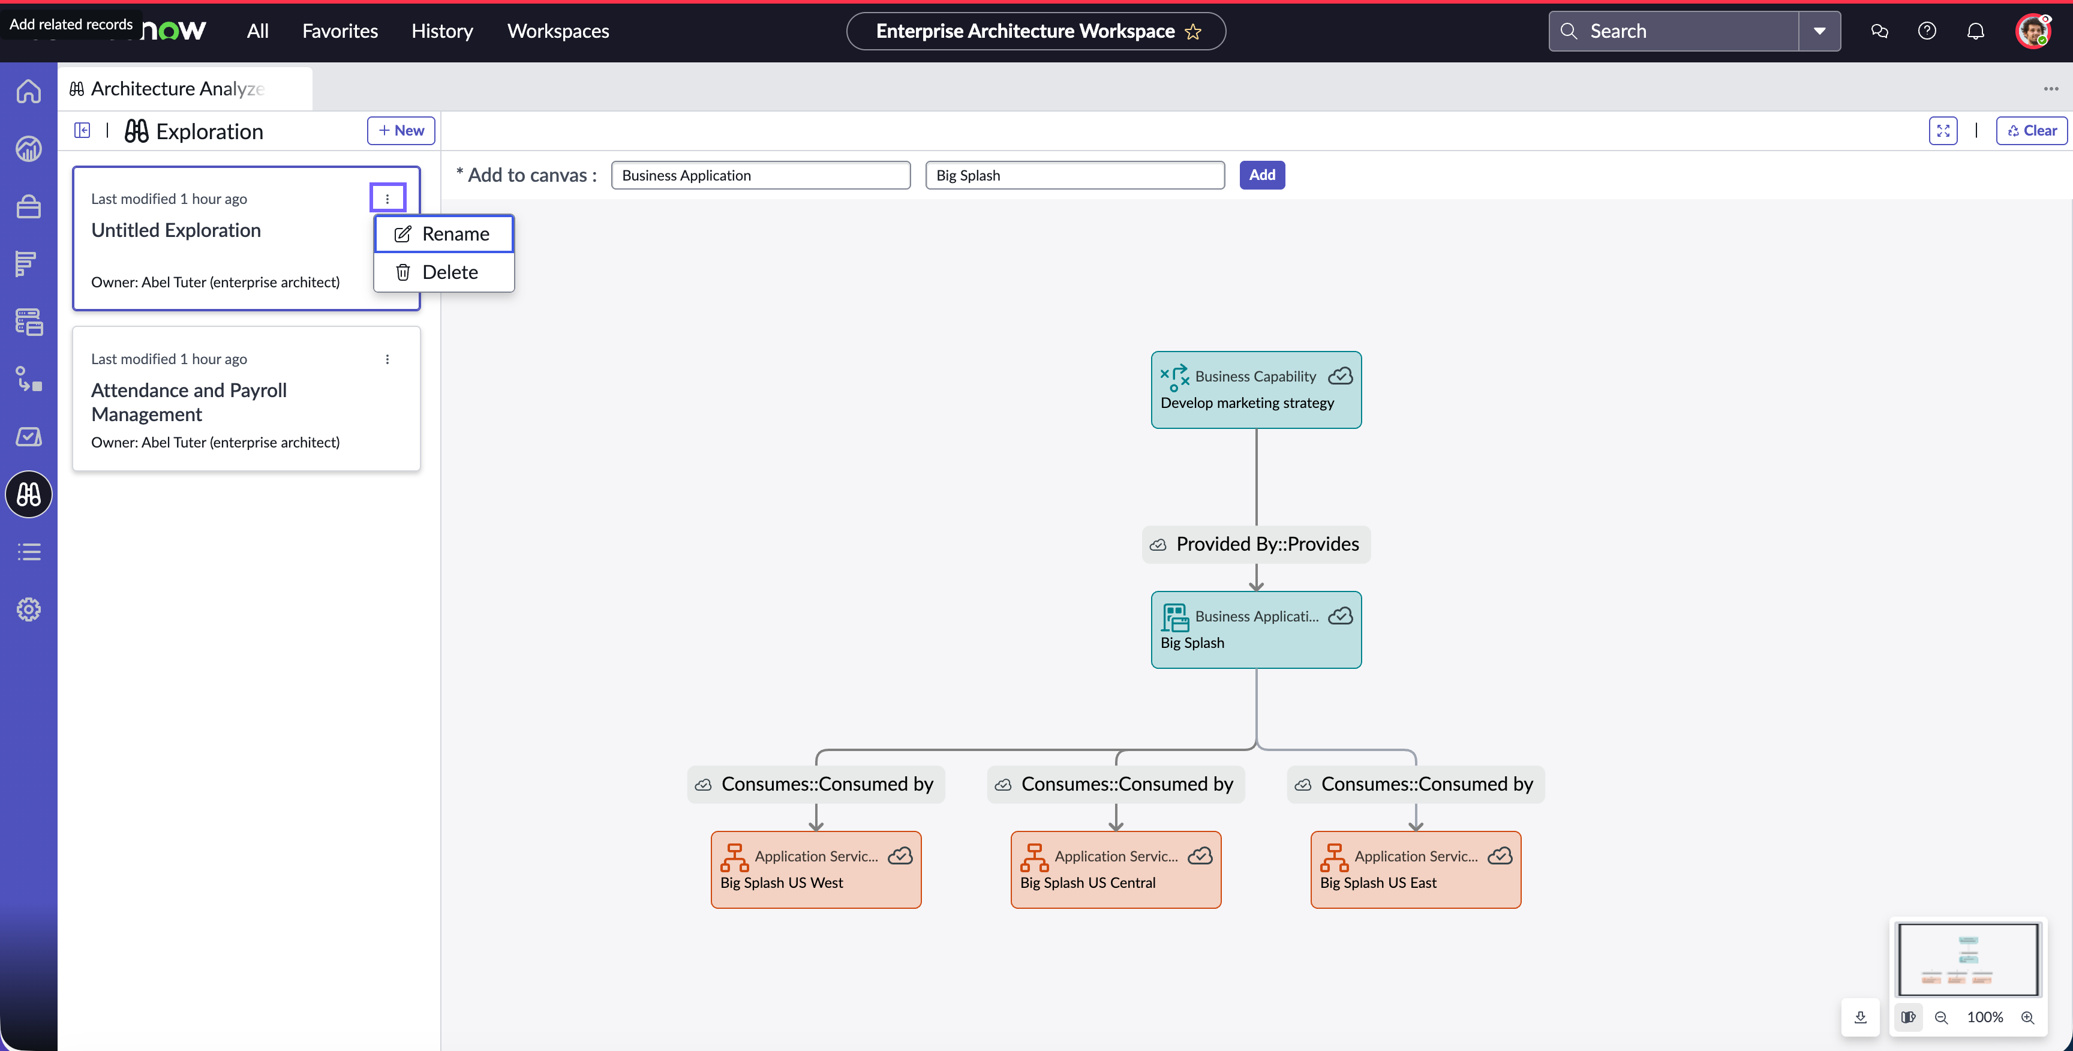Open the tab bar more options ellipsis
This screenshot has height=1051, width=2073.
2050,89
